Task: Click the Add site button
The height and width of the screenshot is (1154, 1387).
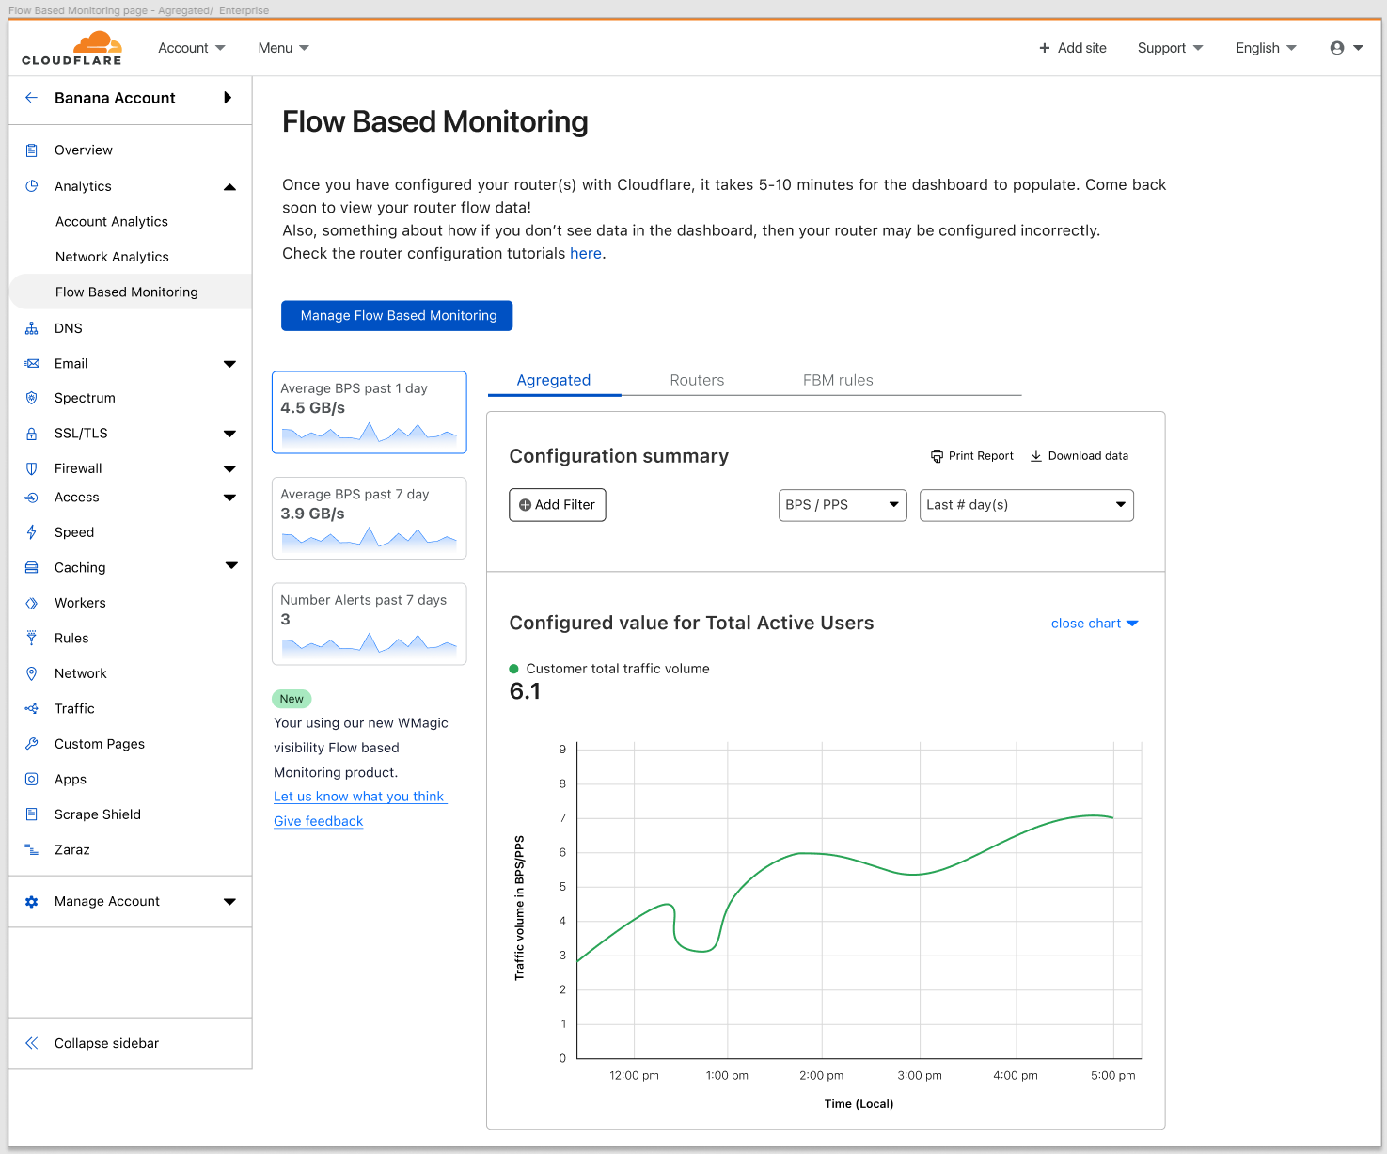Action: (1072, 48)
